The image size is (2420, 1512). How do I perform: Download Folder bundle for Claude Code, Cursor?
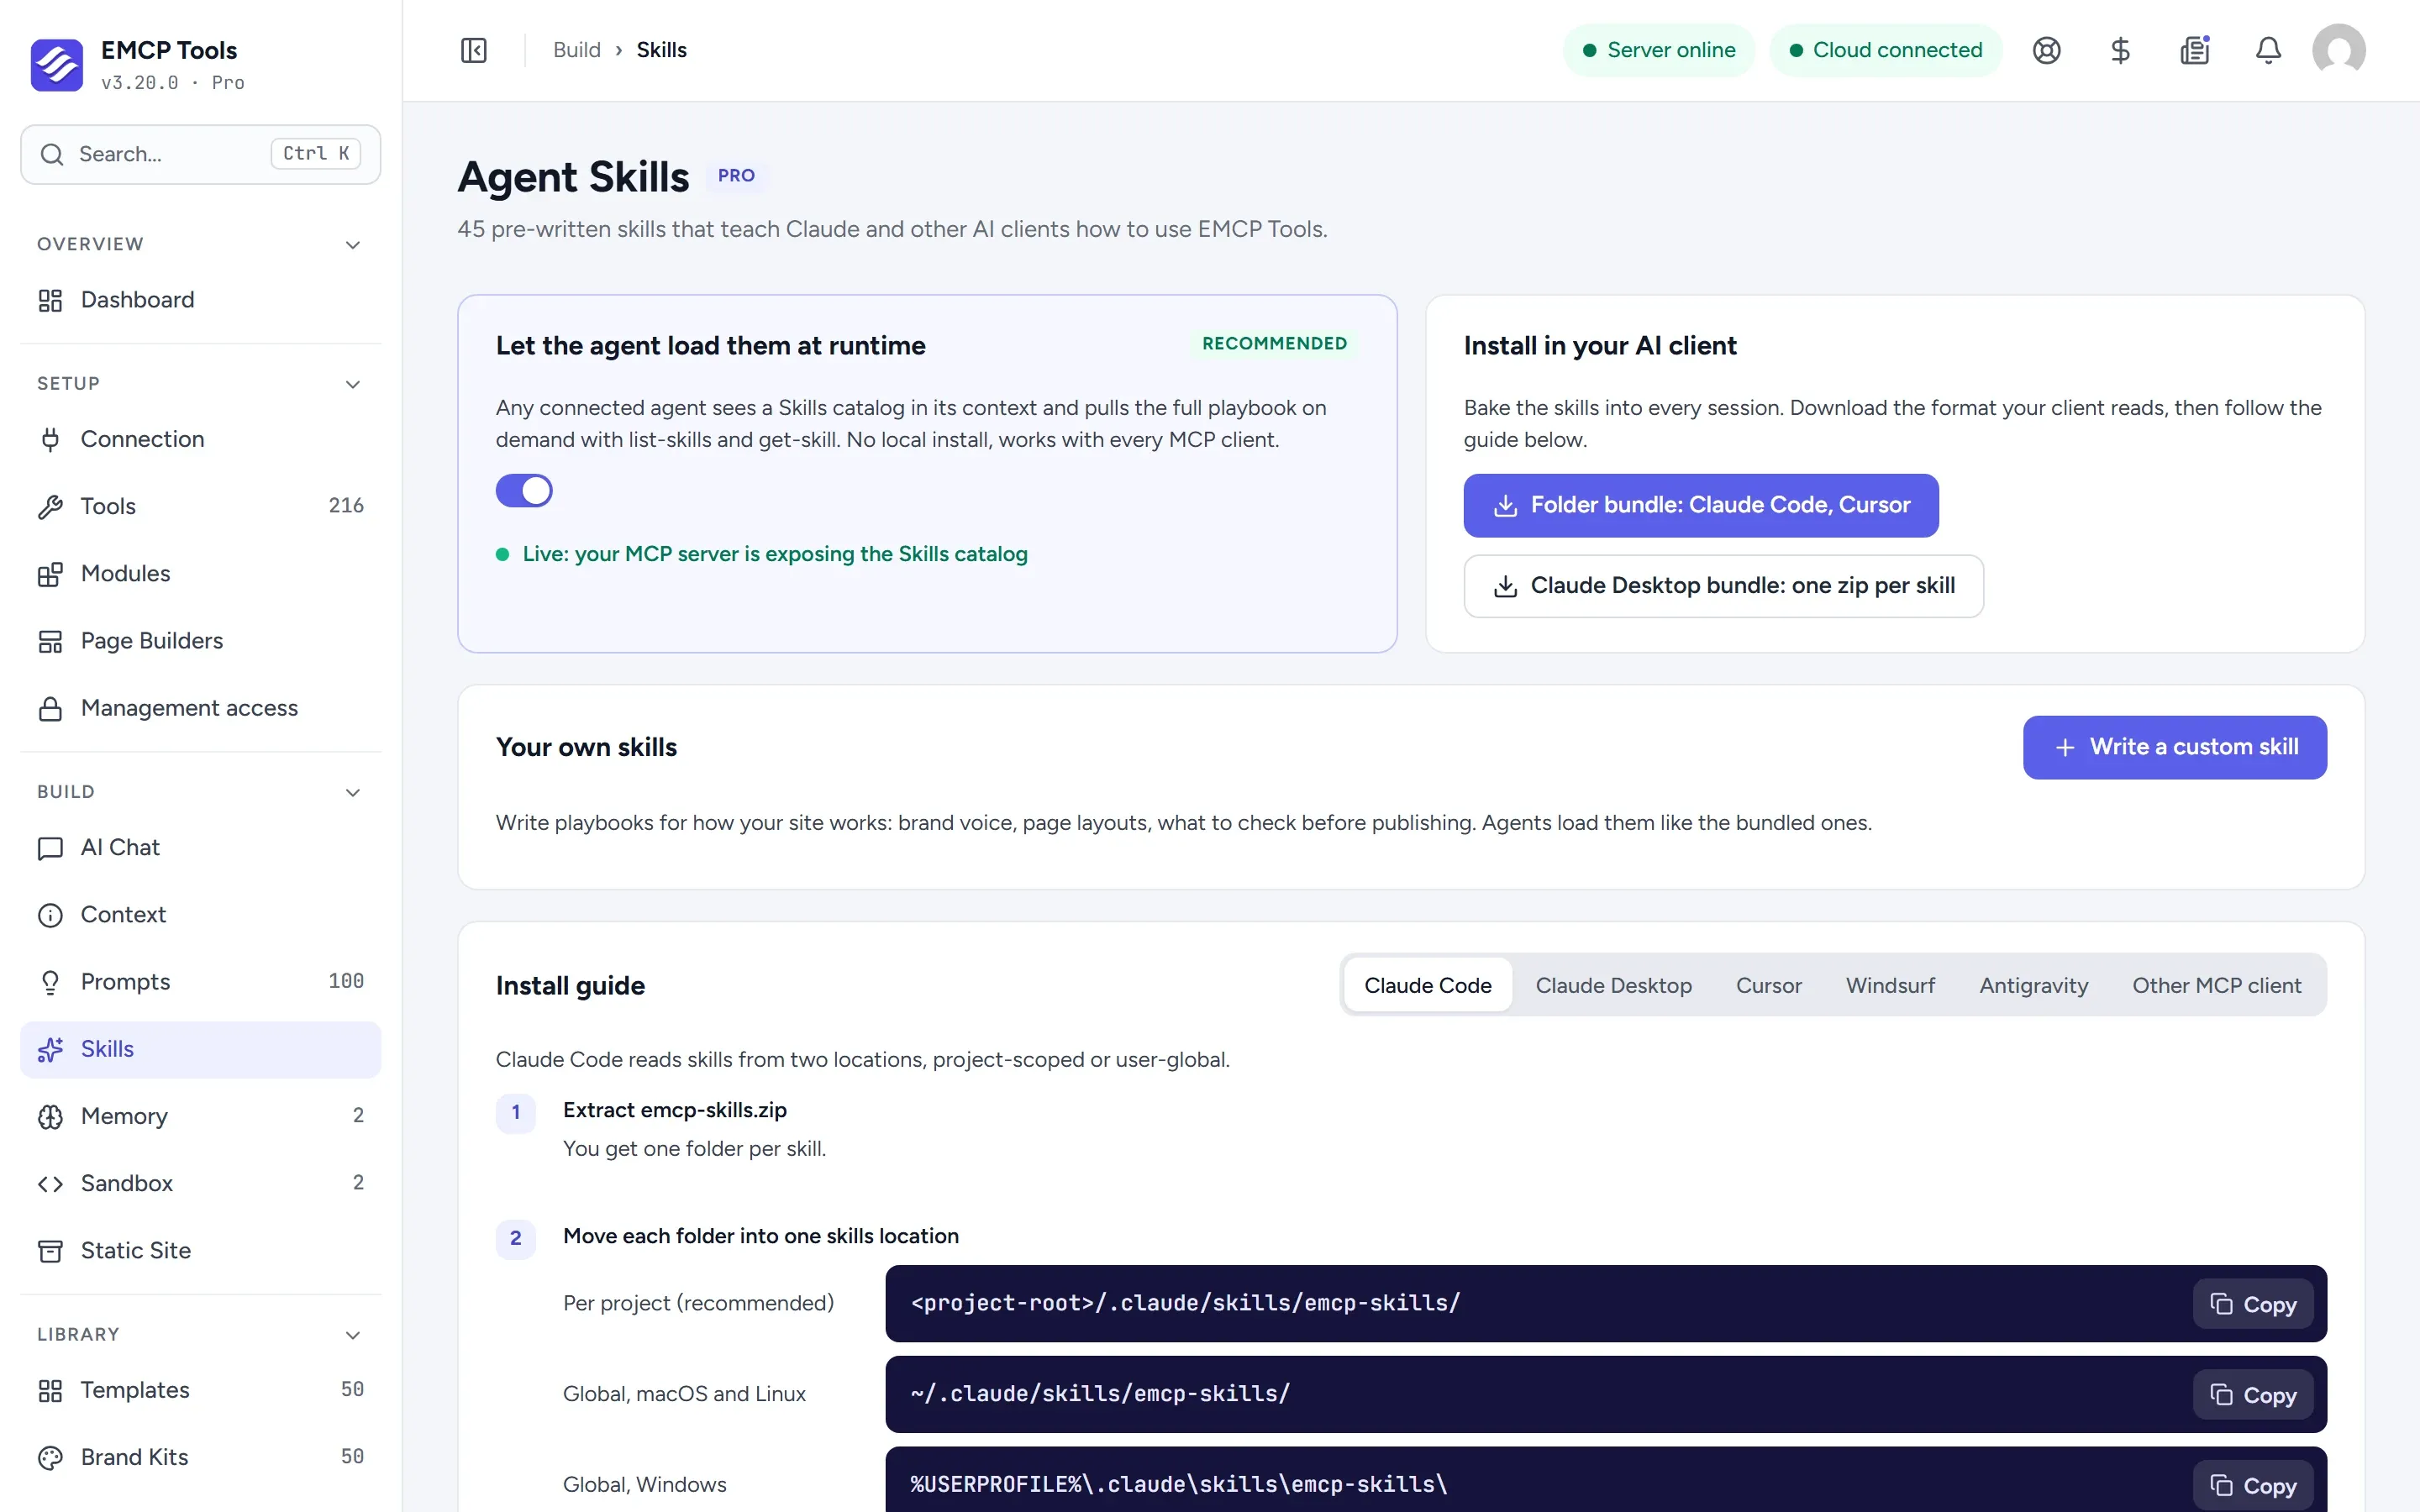tap(1700, 505)
